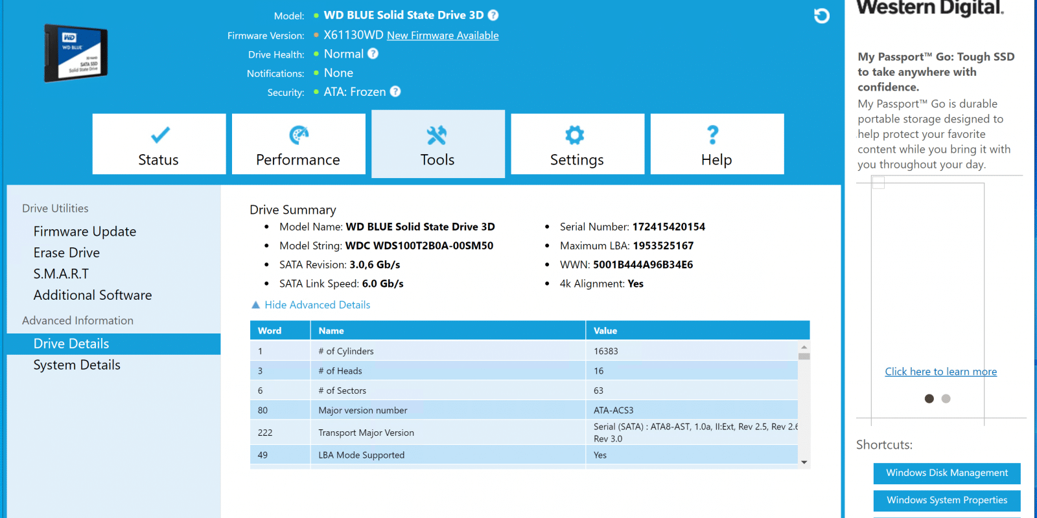Click the Word column header
This screenshot has height=518, width=1037.
coord(280,330)
